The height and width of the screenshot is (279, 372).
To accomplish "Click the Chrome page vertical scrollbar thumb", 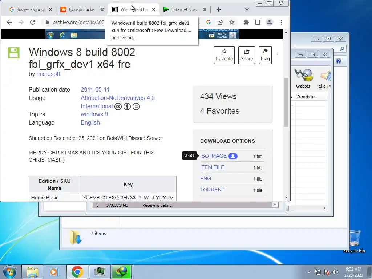I will (286, 102).
